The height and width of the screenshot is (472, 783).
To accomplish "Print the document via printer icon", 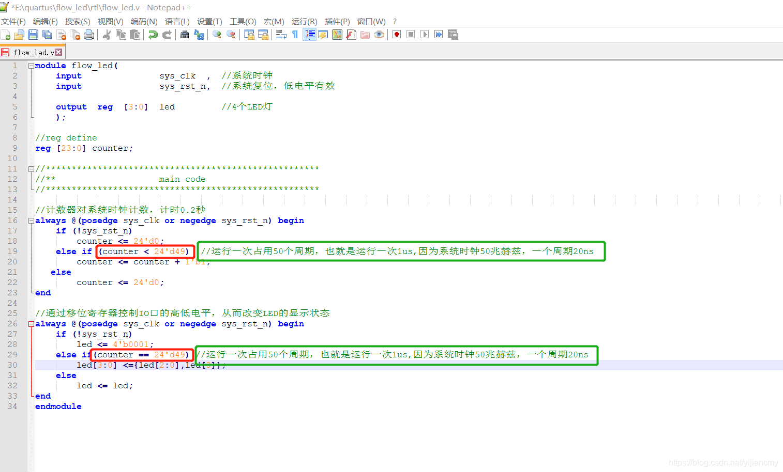I will [x=89, y=35].
